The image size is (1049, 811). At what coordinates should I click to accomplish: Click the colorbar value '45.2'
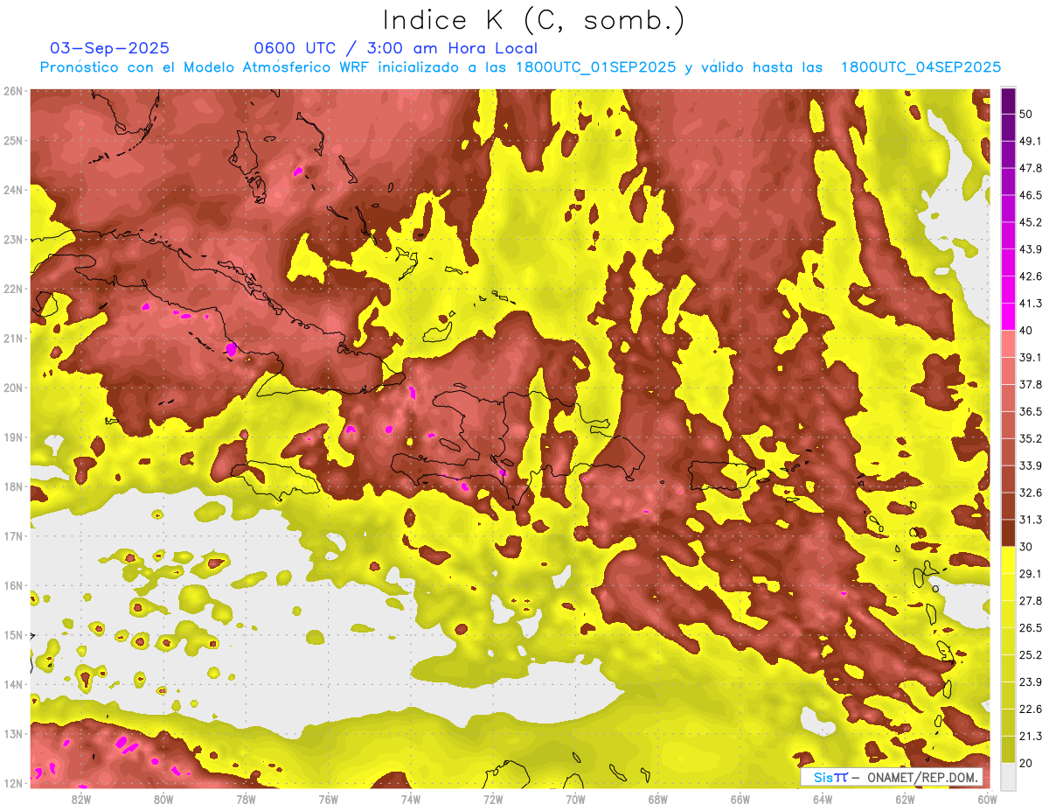pyautogui.click(x=1030, y=222)
